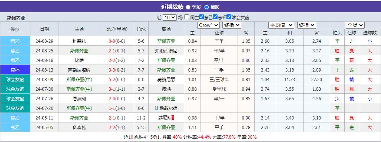Viewport: 381px width, 142px height.
Task: Click the date 24-08-18
Action: [x=44, y=60]
